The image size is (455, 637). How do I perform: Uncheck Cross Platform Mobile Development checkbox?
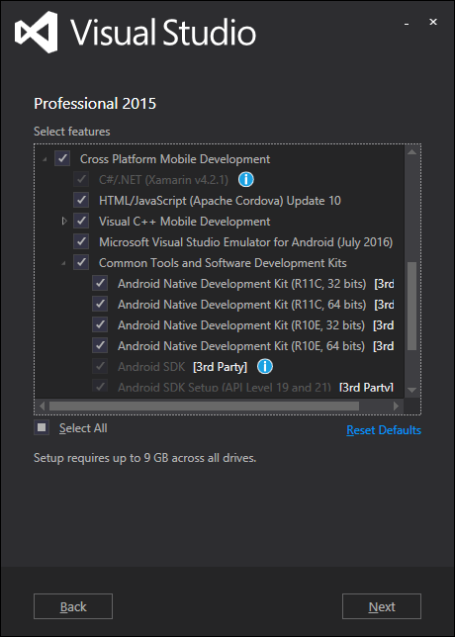(x=62, y=159)
